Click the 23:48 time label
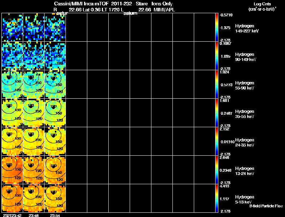This screenshot has width=285, height=217. 33,215
